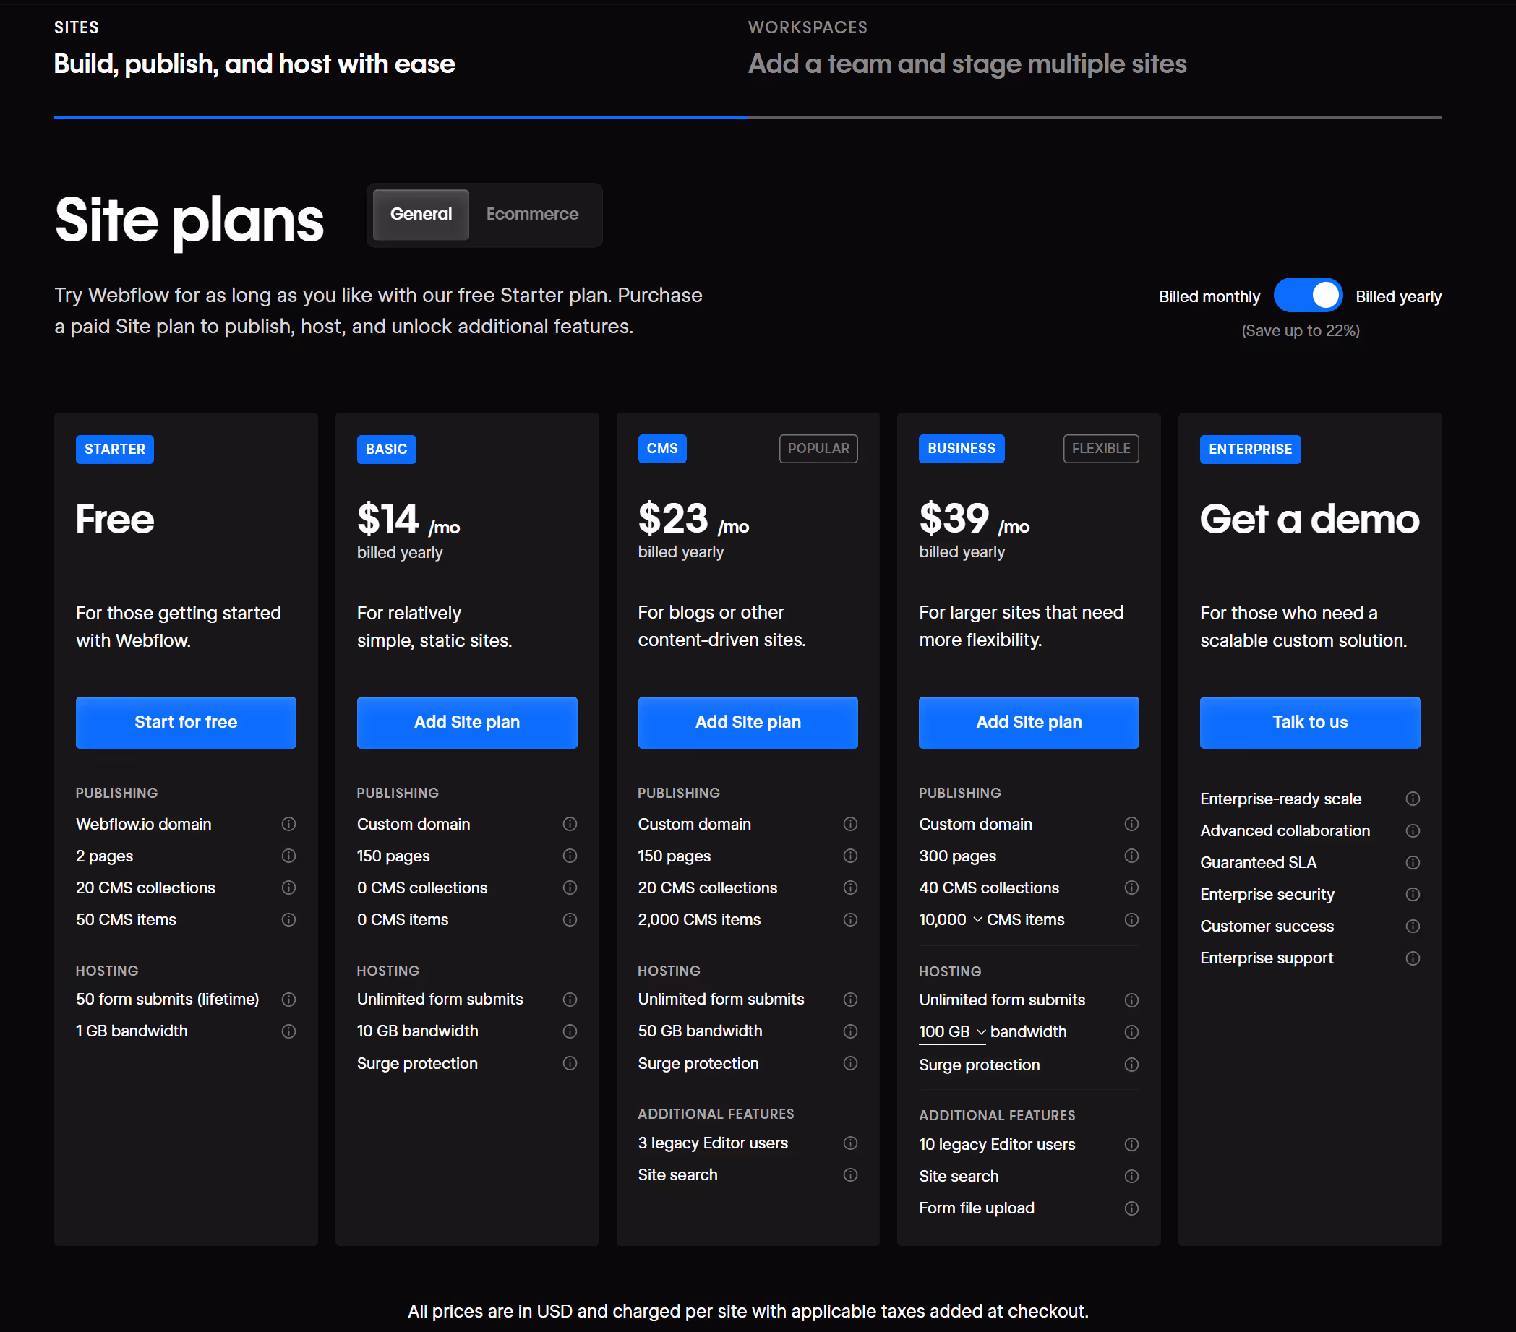
Task: Click Add Site plan under CMS
Action: pyautogui.click(x=748, y=722)
